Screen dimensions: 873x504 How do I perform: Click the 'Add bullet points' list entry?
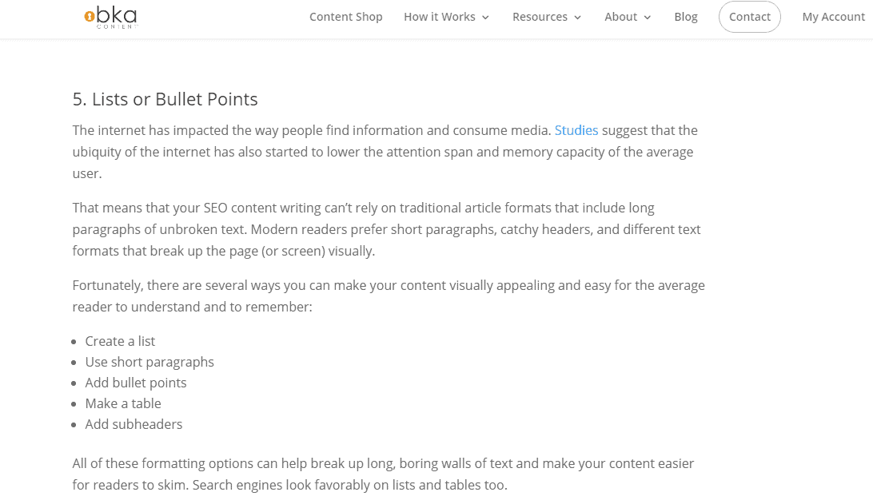(136, 383)
